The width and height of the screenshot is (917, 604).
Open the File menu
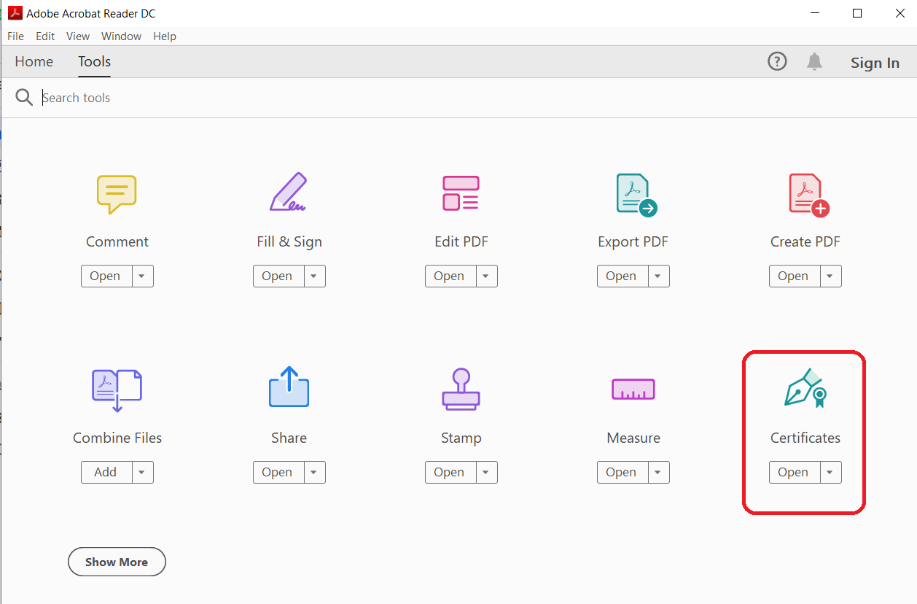[15, 36]
